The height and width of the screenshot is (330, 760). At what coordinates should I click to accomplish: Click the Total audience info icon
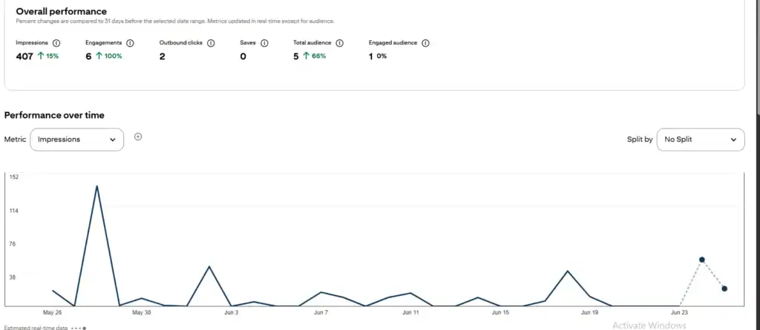tap(339, 43)
